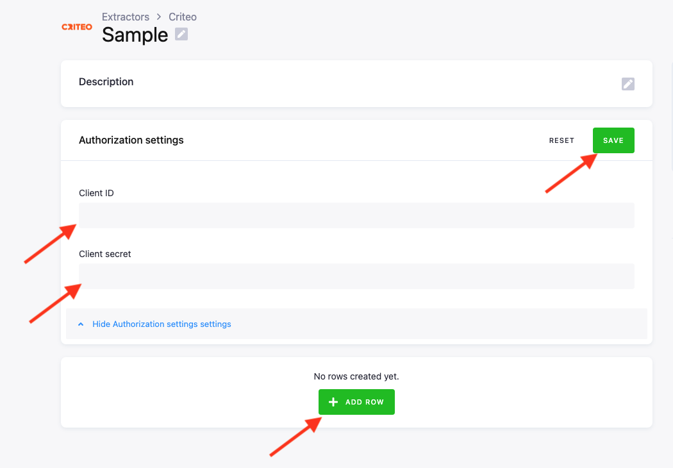Screen dimensions: 673x468
Task: Open the Criteo breadcrumb link
Action: pyautogui.click(x=183, y=17)
